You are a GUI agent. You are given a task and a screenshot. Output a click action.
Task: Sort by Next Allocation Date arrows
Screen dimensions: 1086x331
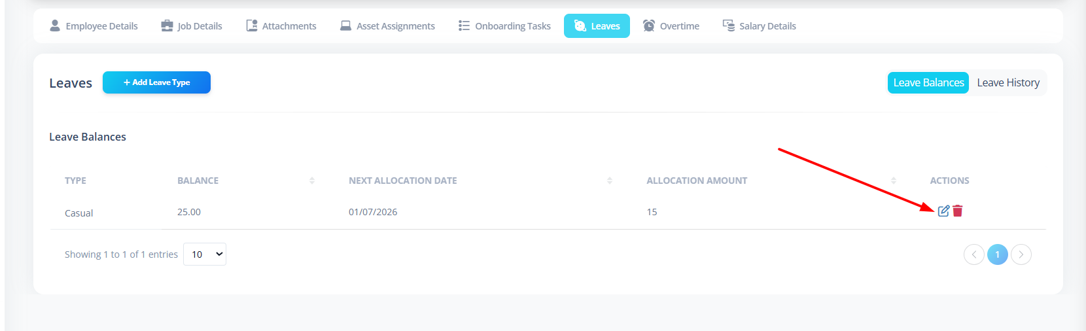click(x=609, y=181)
